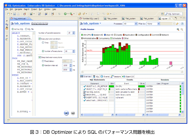The height and width of the screenshot is (137, 190).
Task: Click the yellow back arrow toolbar icon
Action: click(108, 14)
